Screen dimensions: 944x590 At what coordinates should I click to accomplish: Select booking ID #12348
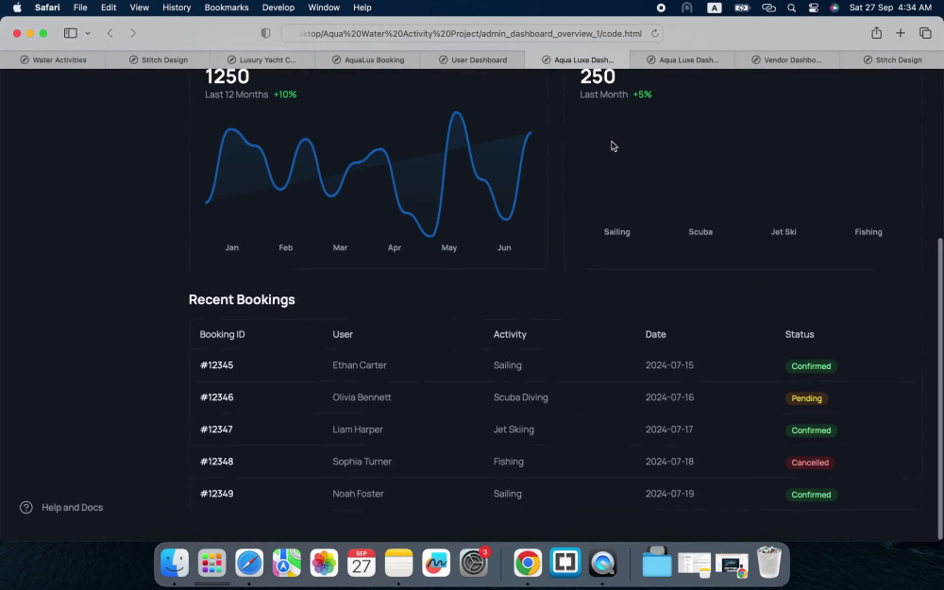(x=217, y=462)
